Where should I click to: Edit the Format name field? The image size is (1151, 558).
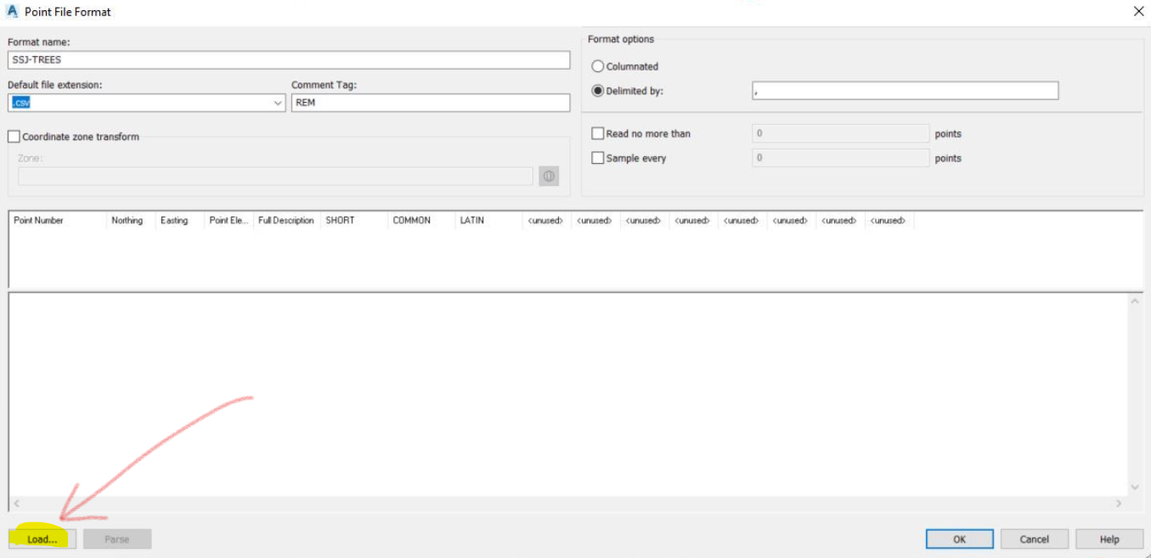tap(289, 59)
